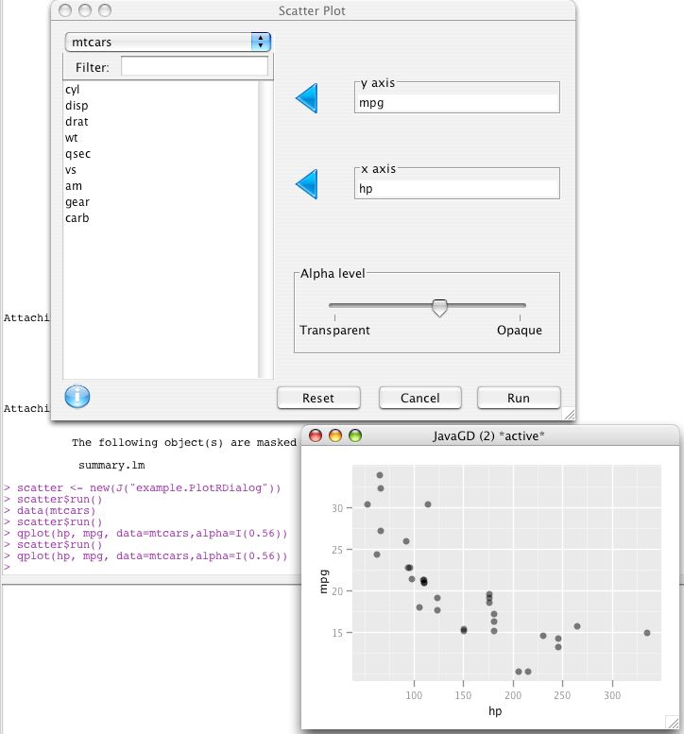Screen dimensions: 684x734
Task: Click the Run button
Action: coord(519,398)
